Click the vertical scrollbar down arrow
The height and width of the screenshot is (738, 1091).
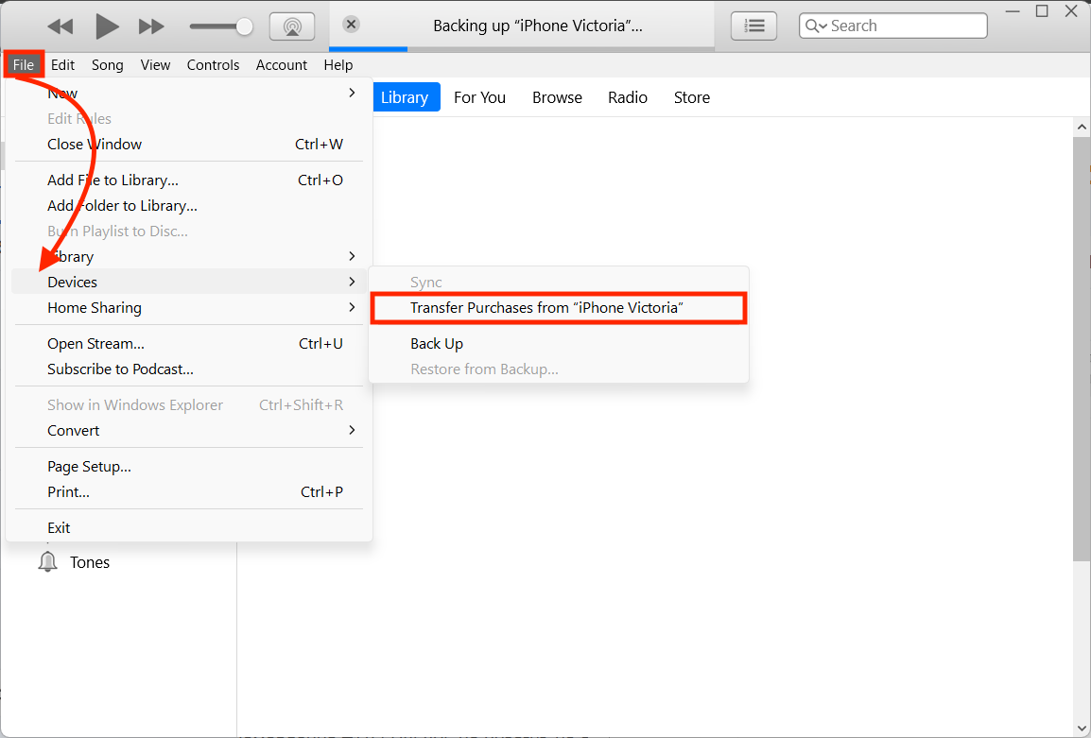pyautogui.click(x=1082, y=729)
